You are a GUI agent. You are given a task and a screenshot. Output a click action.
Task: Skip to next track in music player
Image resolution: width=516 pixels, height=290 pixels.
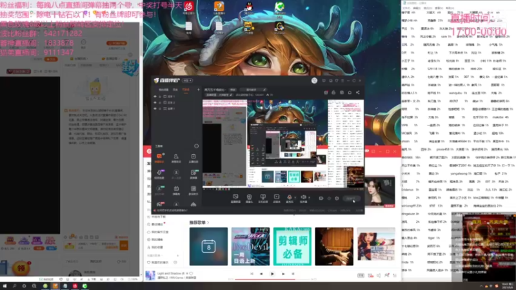click(x=283, y=274)
